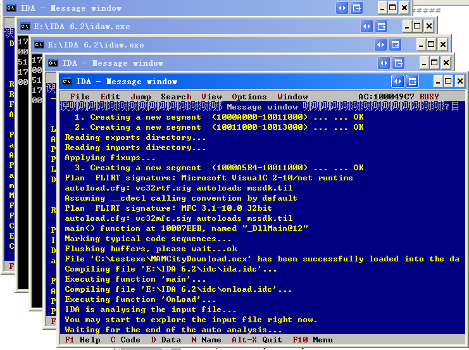Click console icon of rearmost IDA Message window
This screenshot has height=350, width=469.
(x=11, y=8)
